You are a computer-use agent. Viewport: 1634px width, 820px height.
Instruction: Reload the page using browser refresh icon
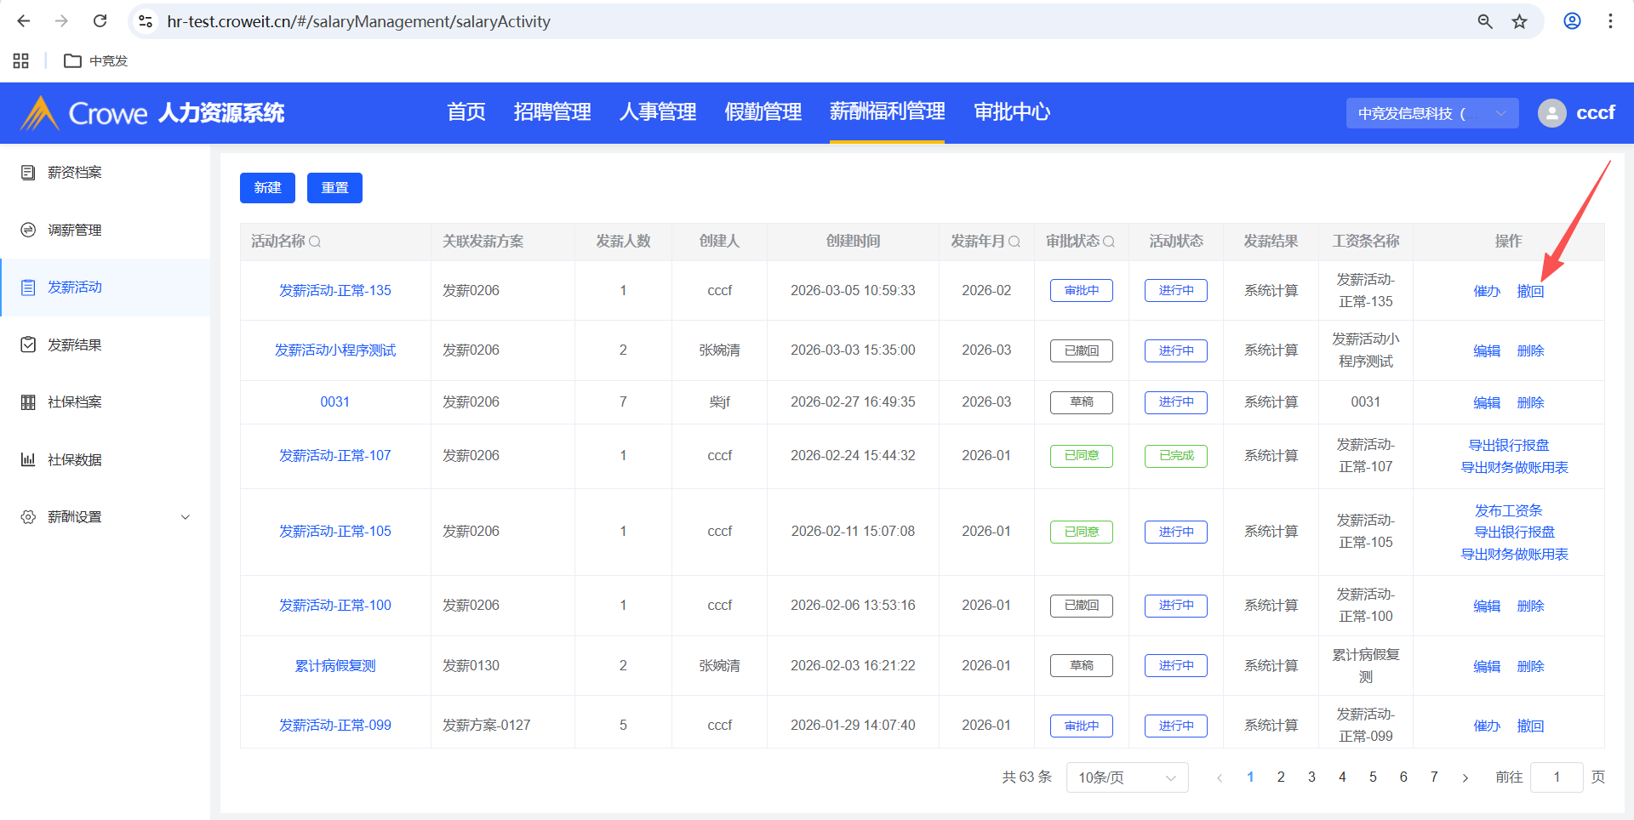(x=100, y=21)
